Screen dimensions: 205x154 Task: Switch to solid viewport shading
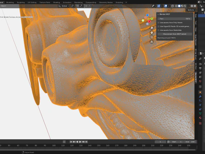pyautogui.click(x=179, y=6)
